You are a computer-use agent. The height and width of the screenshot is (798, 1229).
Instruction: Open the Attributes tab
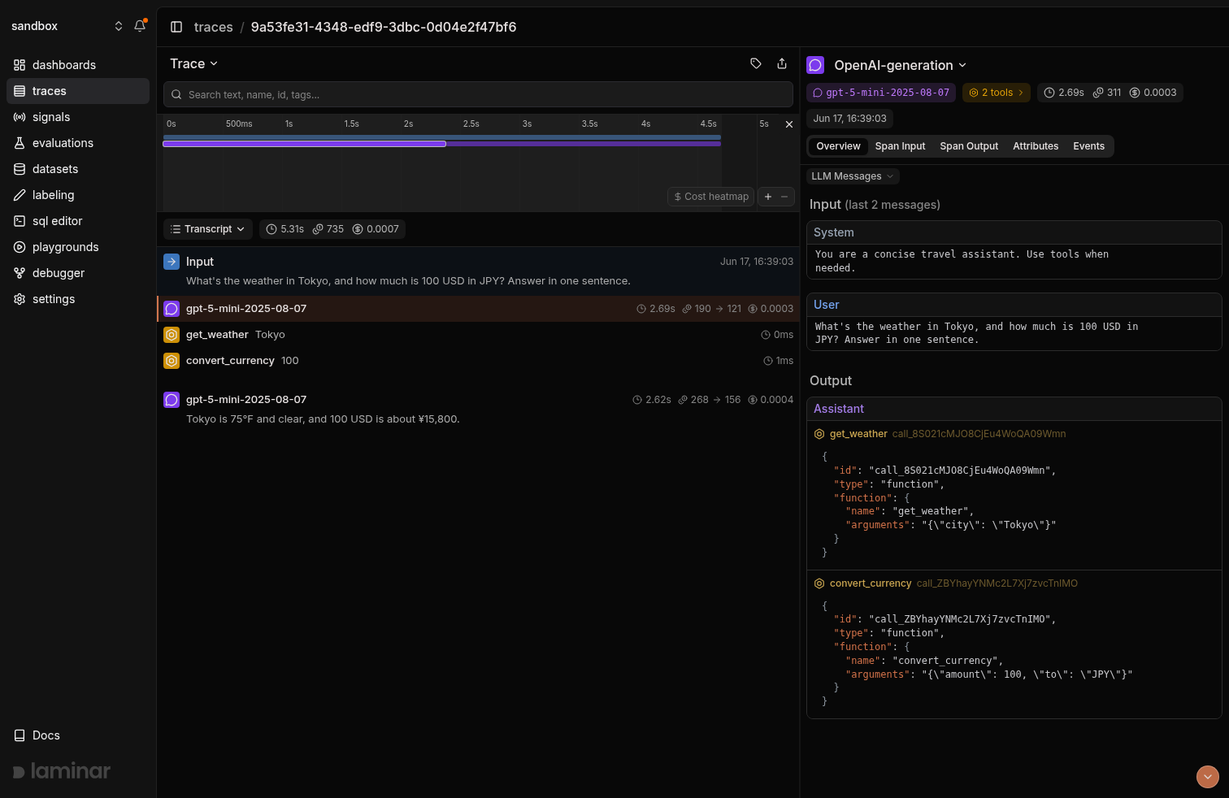[1036, 146]
